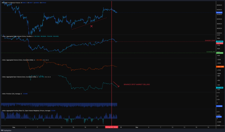Click the orange Aggregated Volume value tag on axis
Image resolution: width=225 pixels, height=132 pixels.
220,66
